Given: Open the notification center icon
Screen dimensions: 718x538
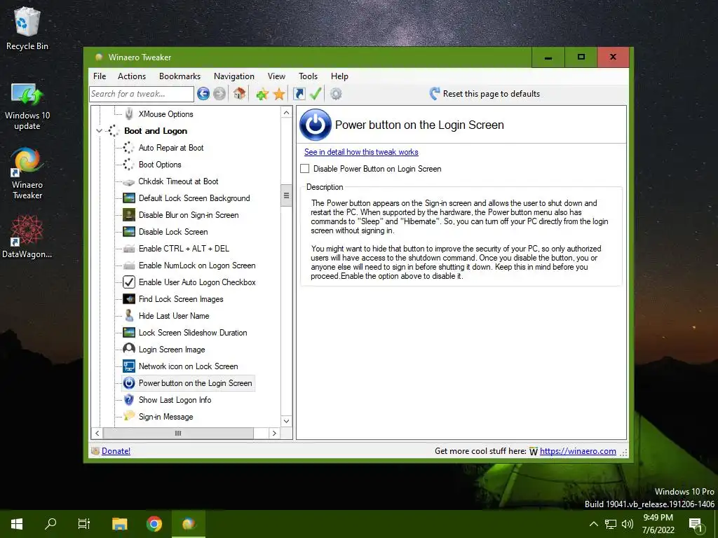Looking at the screenshot, I should click(696, 525).
